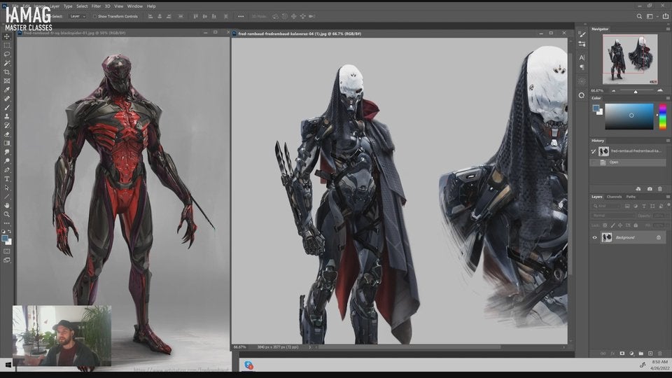Open the Filter menu

click(96, 6)
